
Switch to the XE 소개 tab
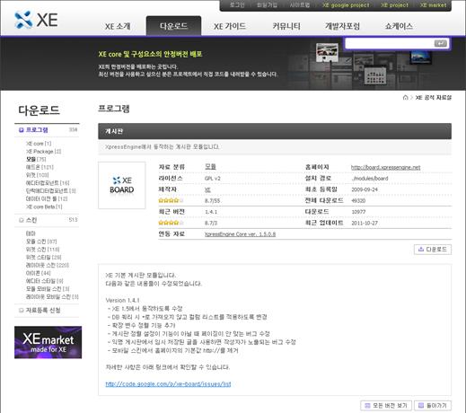coord(118,26)
